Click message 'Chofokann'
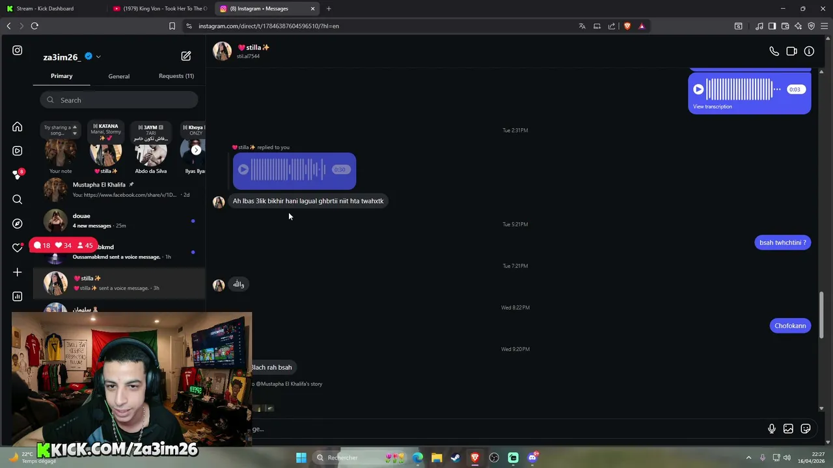 pos(790,326)
